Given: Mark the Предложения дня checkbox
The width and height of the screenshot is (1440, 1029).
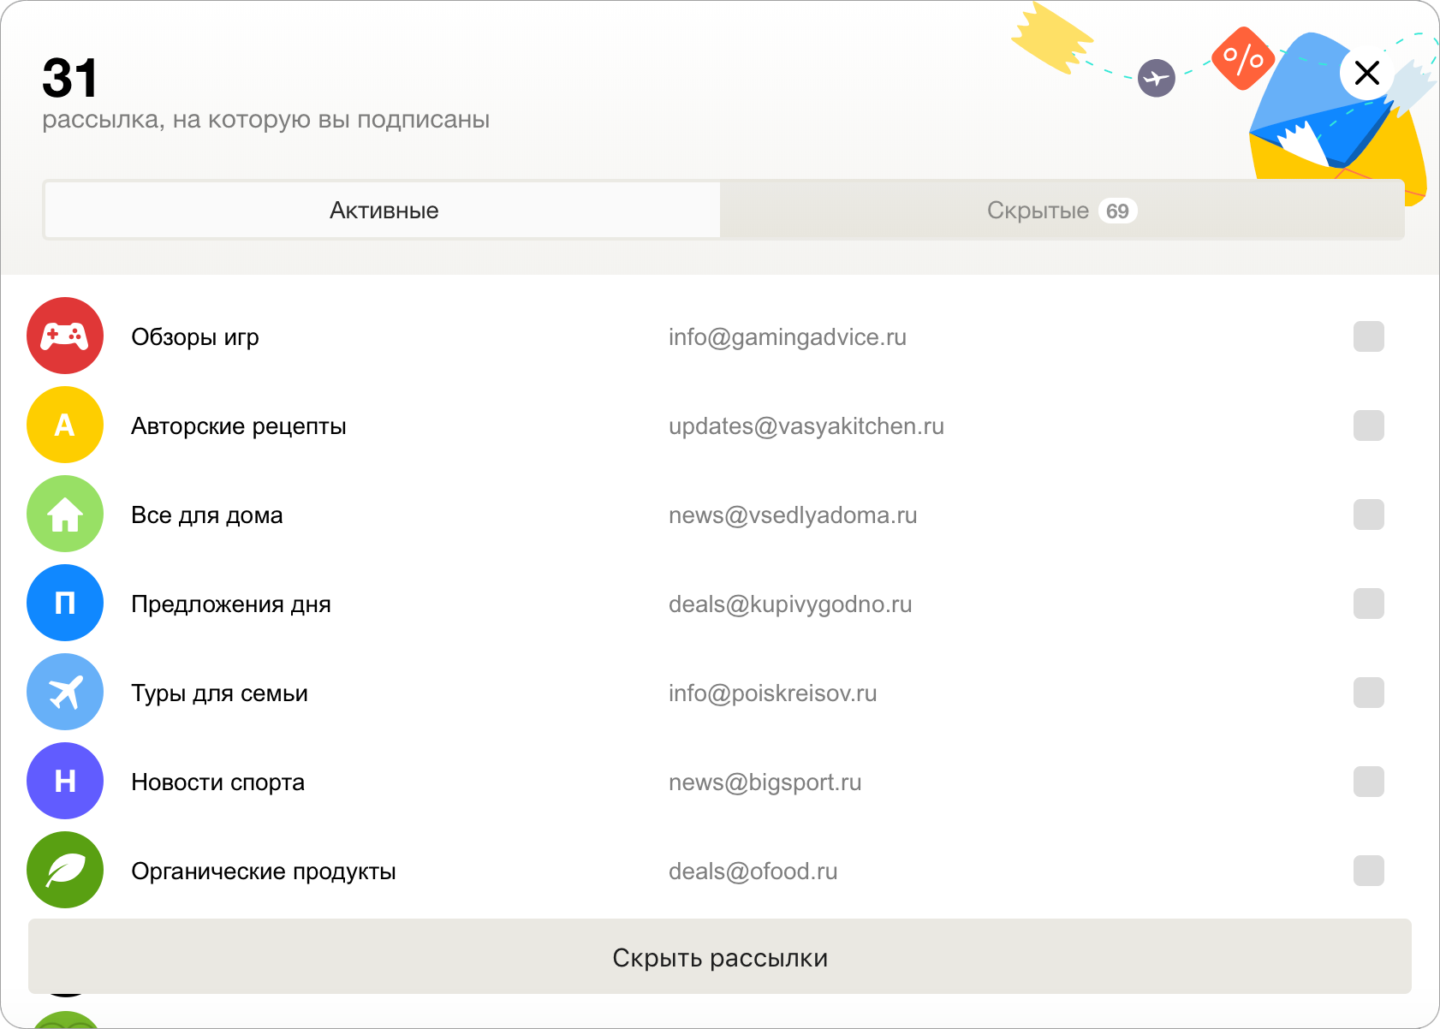Looking at the screenshot, I should coord(1368,604).
